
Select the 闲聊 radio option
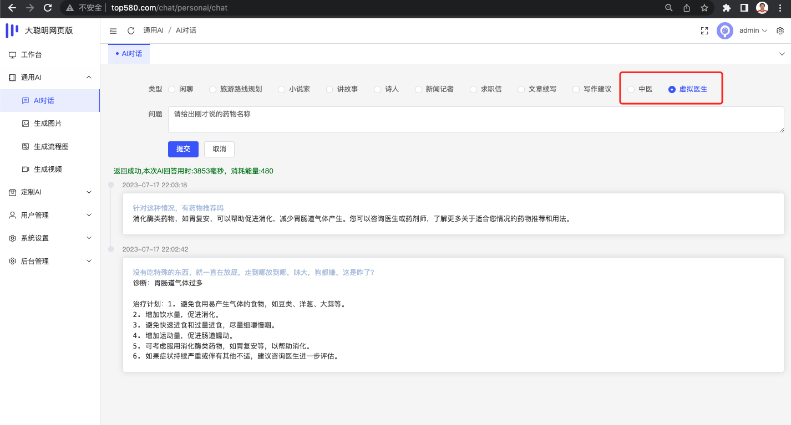click(x=172, y=89)
